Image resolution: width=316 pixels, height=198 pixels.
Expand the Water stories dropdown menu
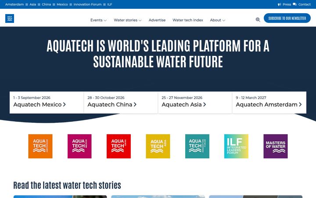click(128, 20)
